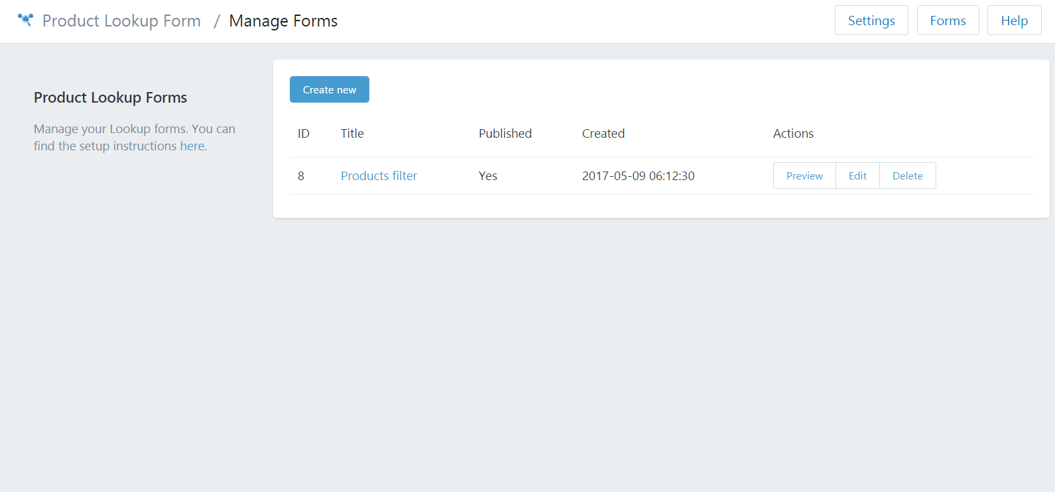Go to the Forms page
This screenshot has width=1055, height=492.
[x=948, y=21]
